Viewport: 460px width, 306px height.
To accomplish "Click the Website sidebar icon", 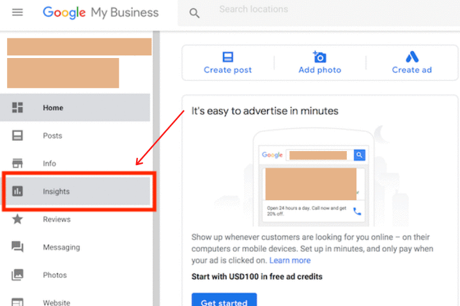I will (17, 302).
